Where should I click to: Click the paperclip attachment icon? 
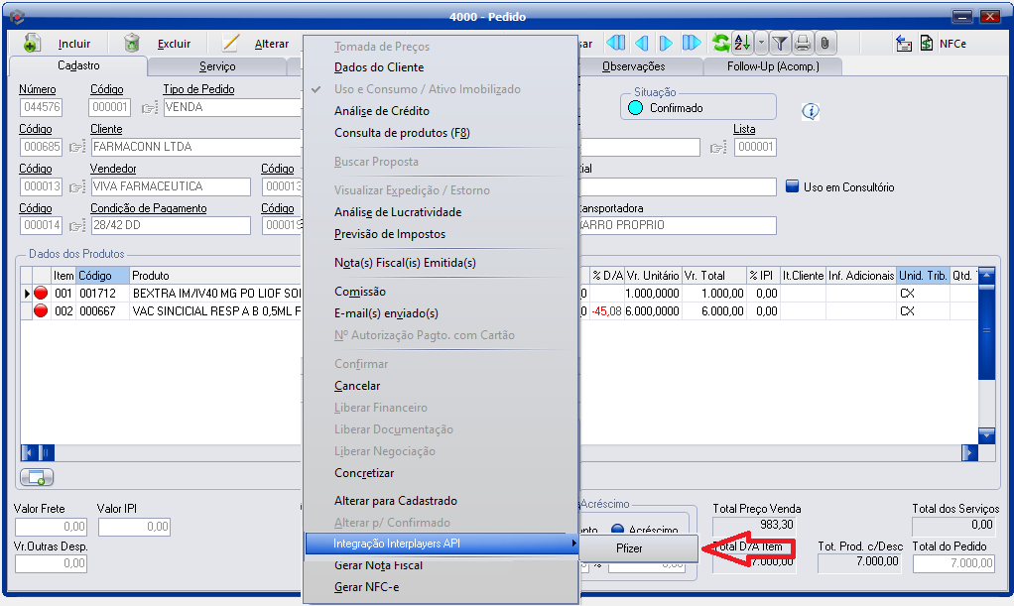pyautogui.click(x=824, y=43)
